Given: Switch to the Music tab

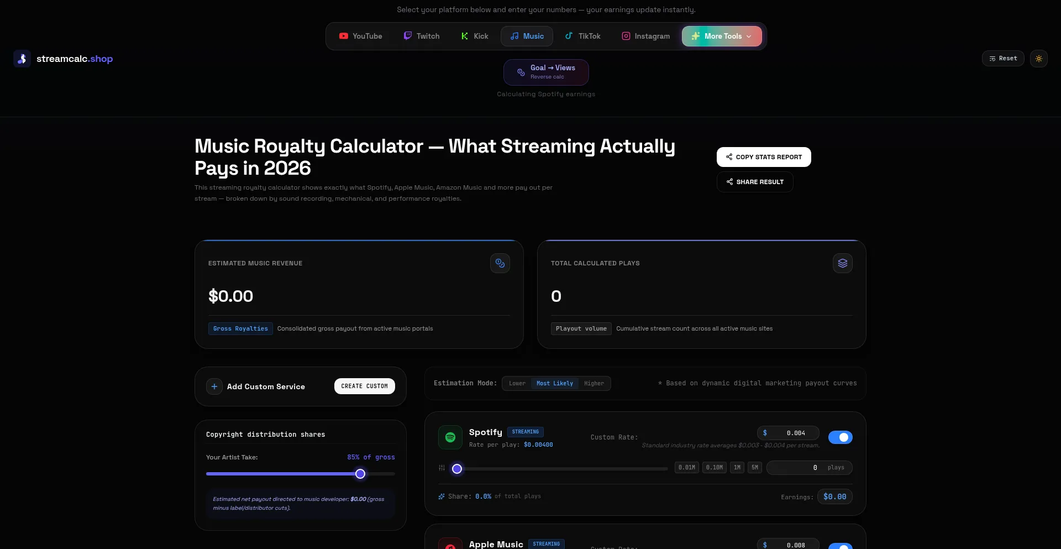Looking at the screenshot, I should [x=527, y=36].
